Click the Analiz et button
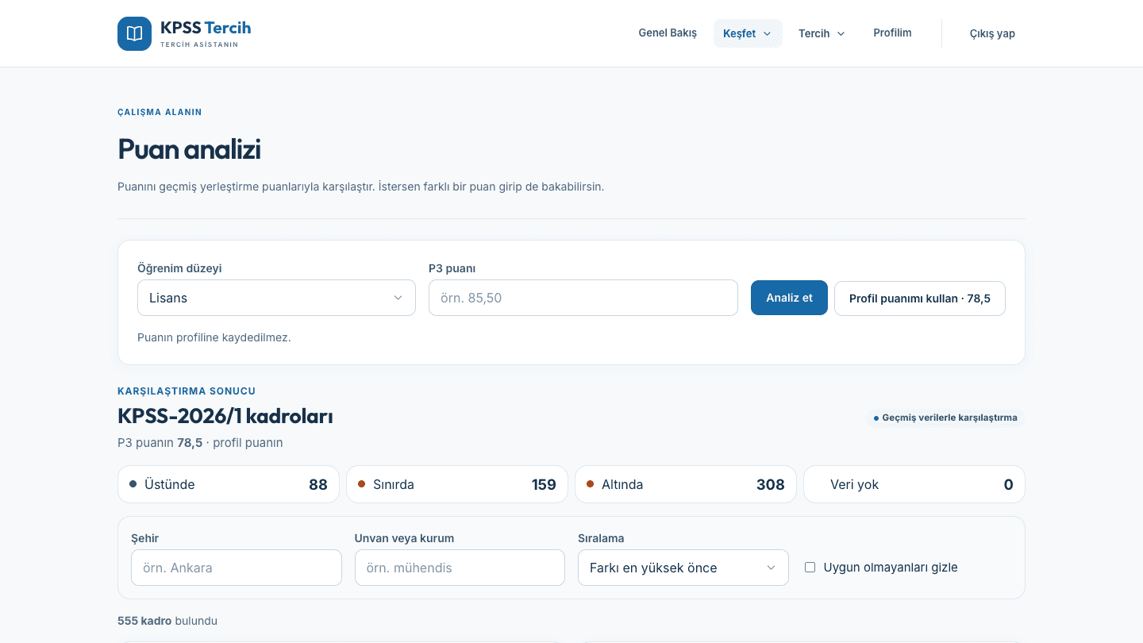Image resolution: width=1143 pixels, height=643 pixels. (789, 298)
